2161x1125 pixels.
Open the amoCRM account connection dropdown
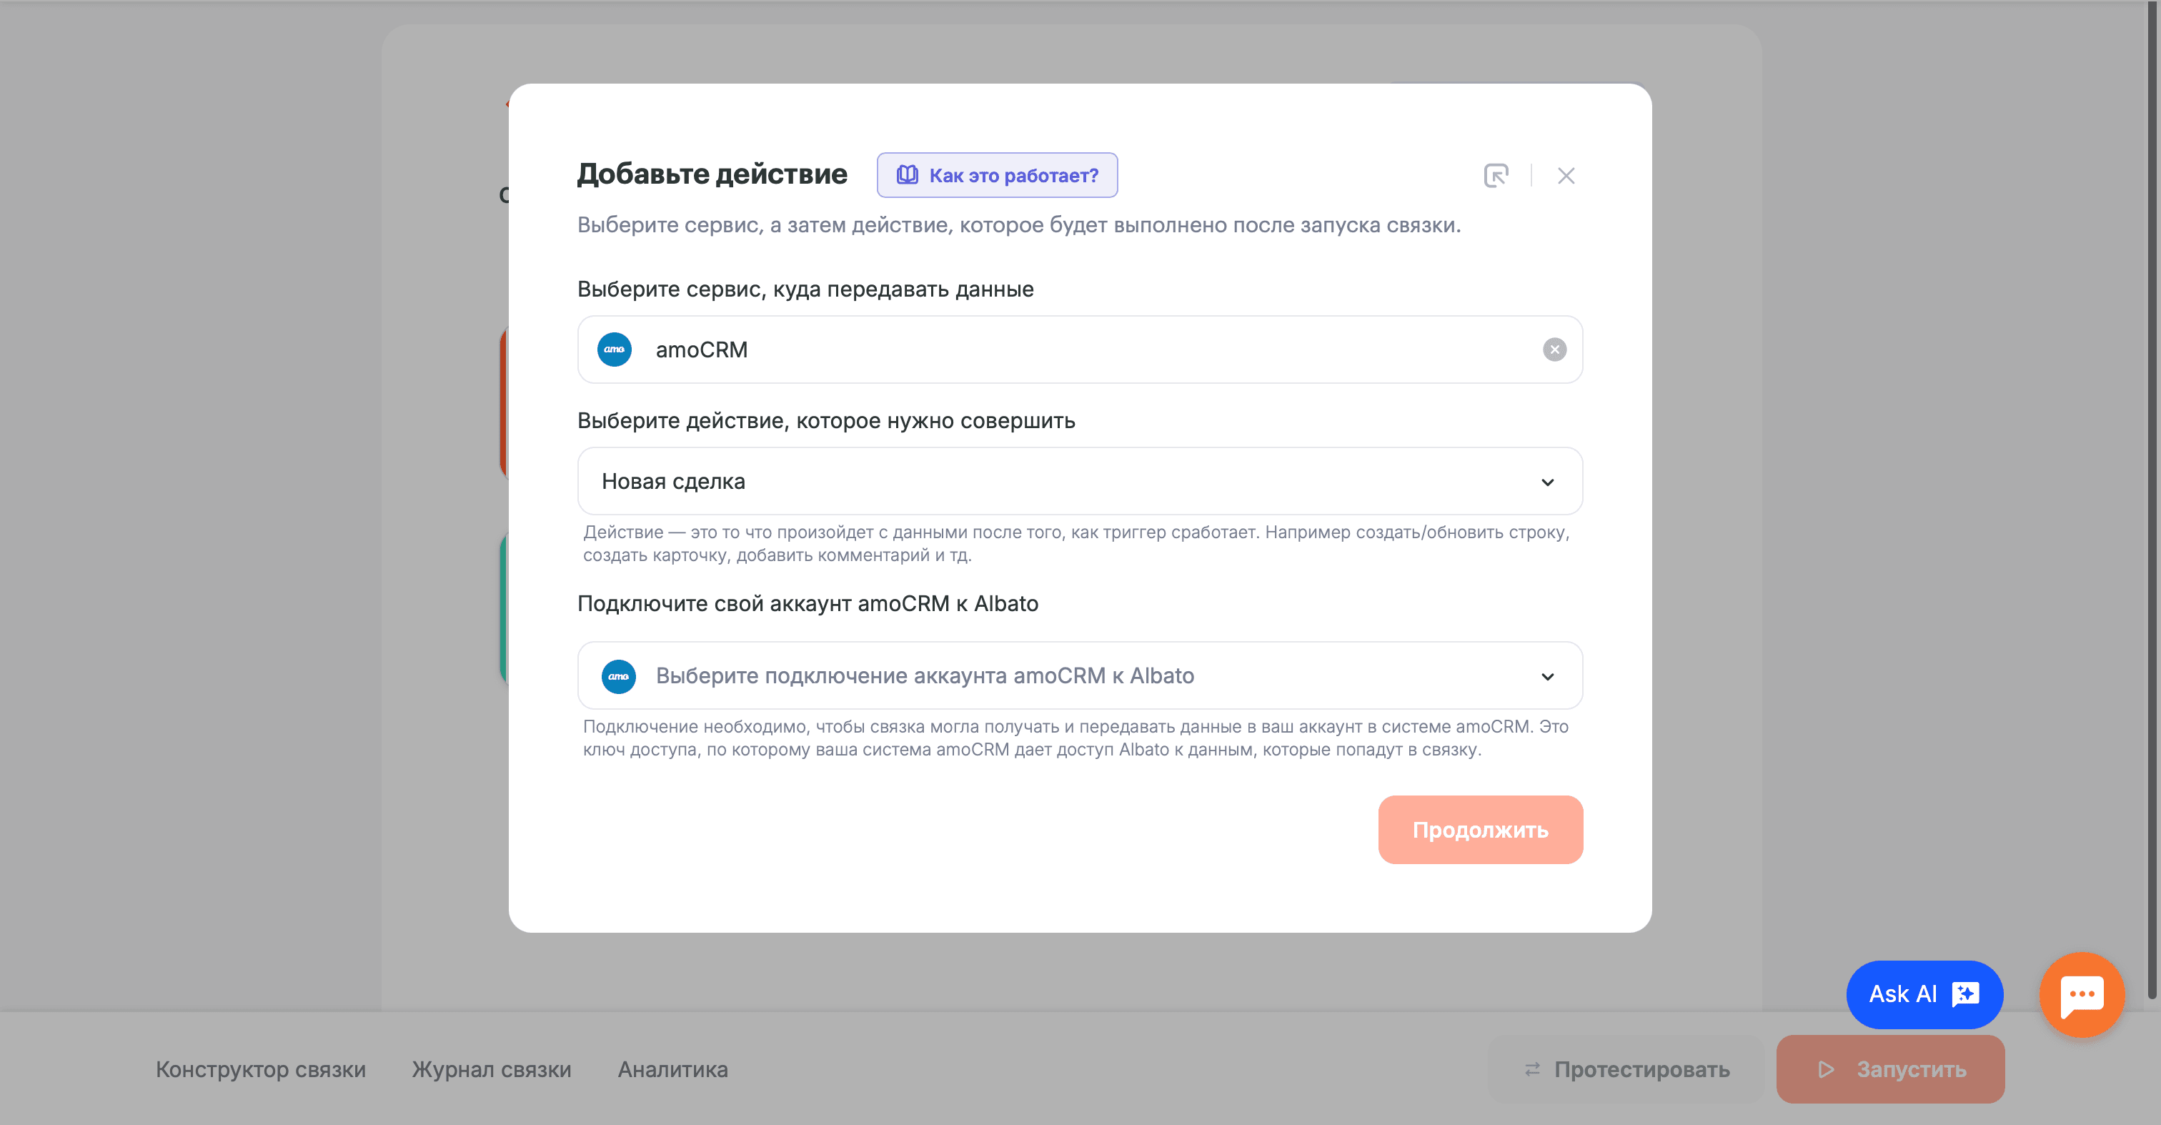pos(1079,676)
